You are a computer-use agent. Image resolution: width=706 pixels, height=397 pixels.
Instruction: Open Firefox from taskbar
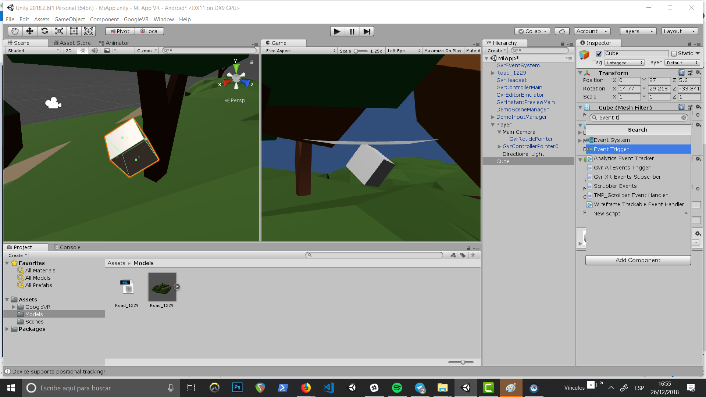click(x=306, y=388)
